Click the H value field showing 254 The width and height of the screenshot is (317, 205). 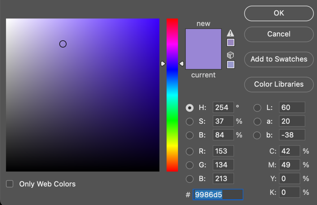(x=223, y=107)
